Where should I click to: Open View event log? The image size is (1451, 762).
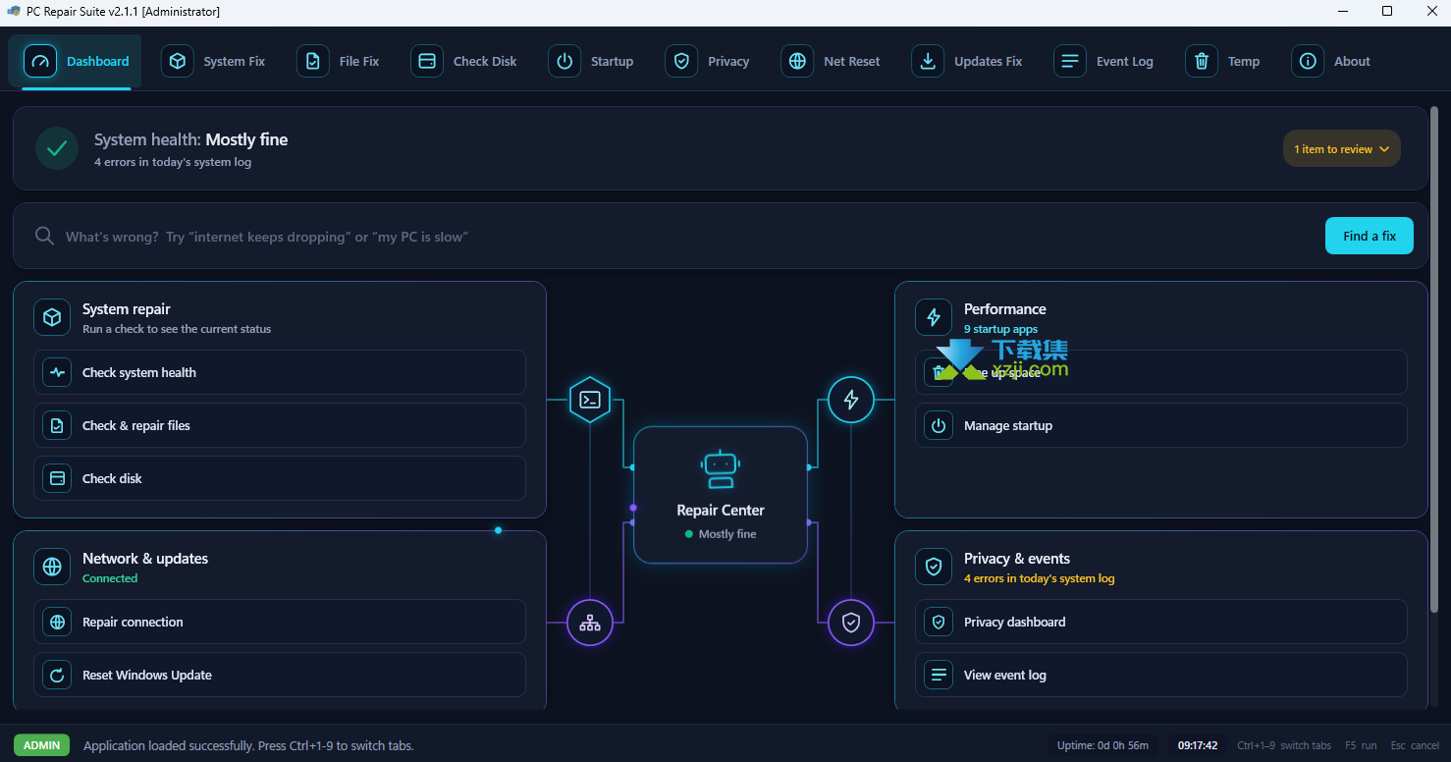pyautogui.click(x=1161, y=675)
